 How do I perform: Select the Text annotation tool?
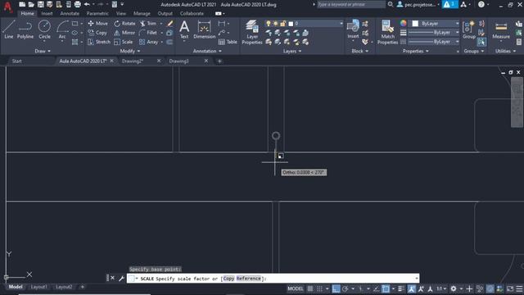[x=184, y=29]
